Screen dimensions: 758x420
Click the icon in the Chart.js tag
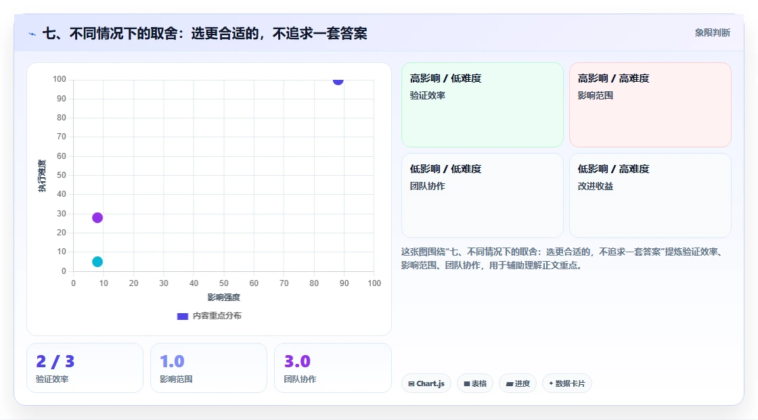[411, 383]
